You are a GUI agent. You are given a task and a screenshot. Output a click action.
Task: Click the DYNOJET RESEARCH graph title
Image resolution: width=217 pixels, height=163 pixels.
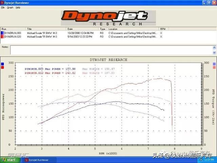coord(108,60)
